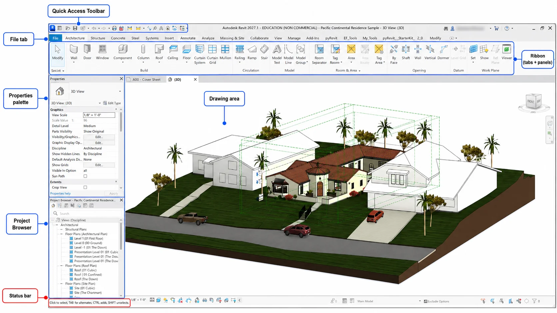Activate the Column tool
This screenshot has width=557, height=313.
click(143, 53)
